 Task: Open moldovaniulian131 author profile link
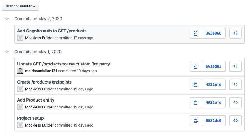tap(41, 71)
